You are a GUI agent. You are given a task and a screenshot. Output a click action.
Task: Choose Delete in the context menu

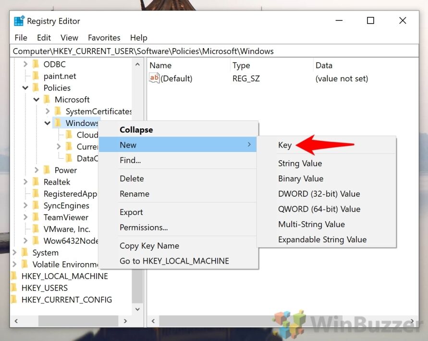179,178
